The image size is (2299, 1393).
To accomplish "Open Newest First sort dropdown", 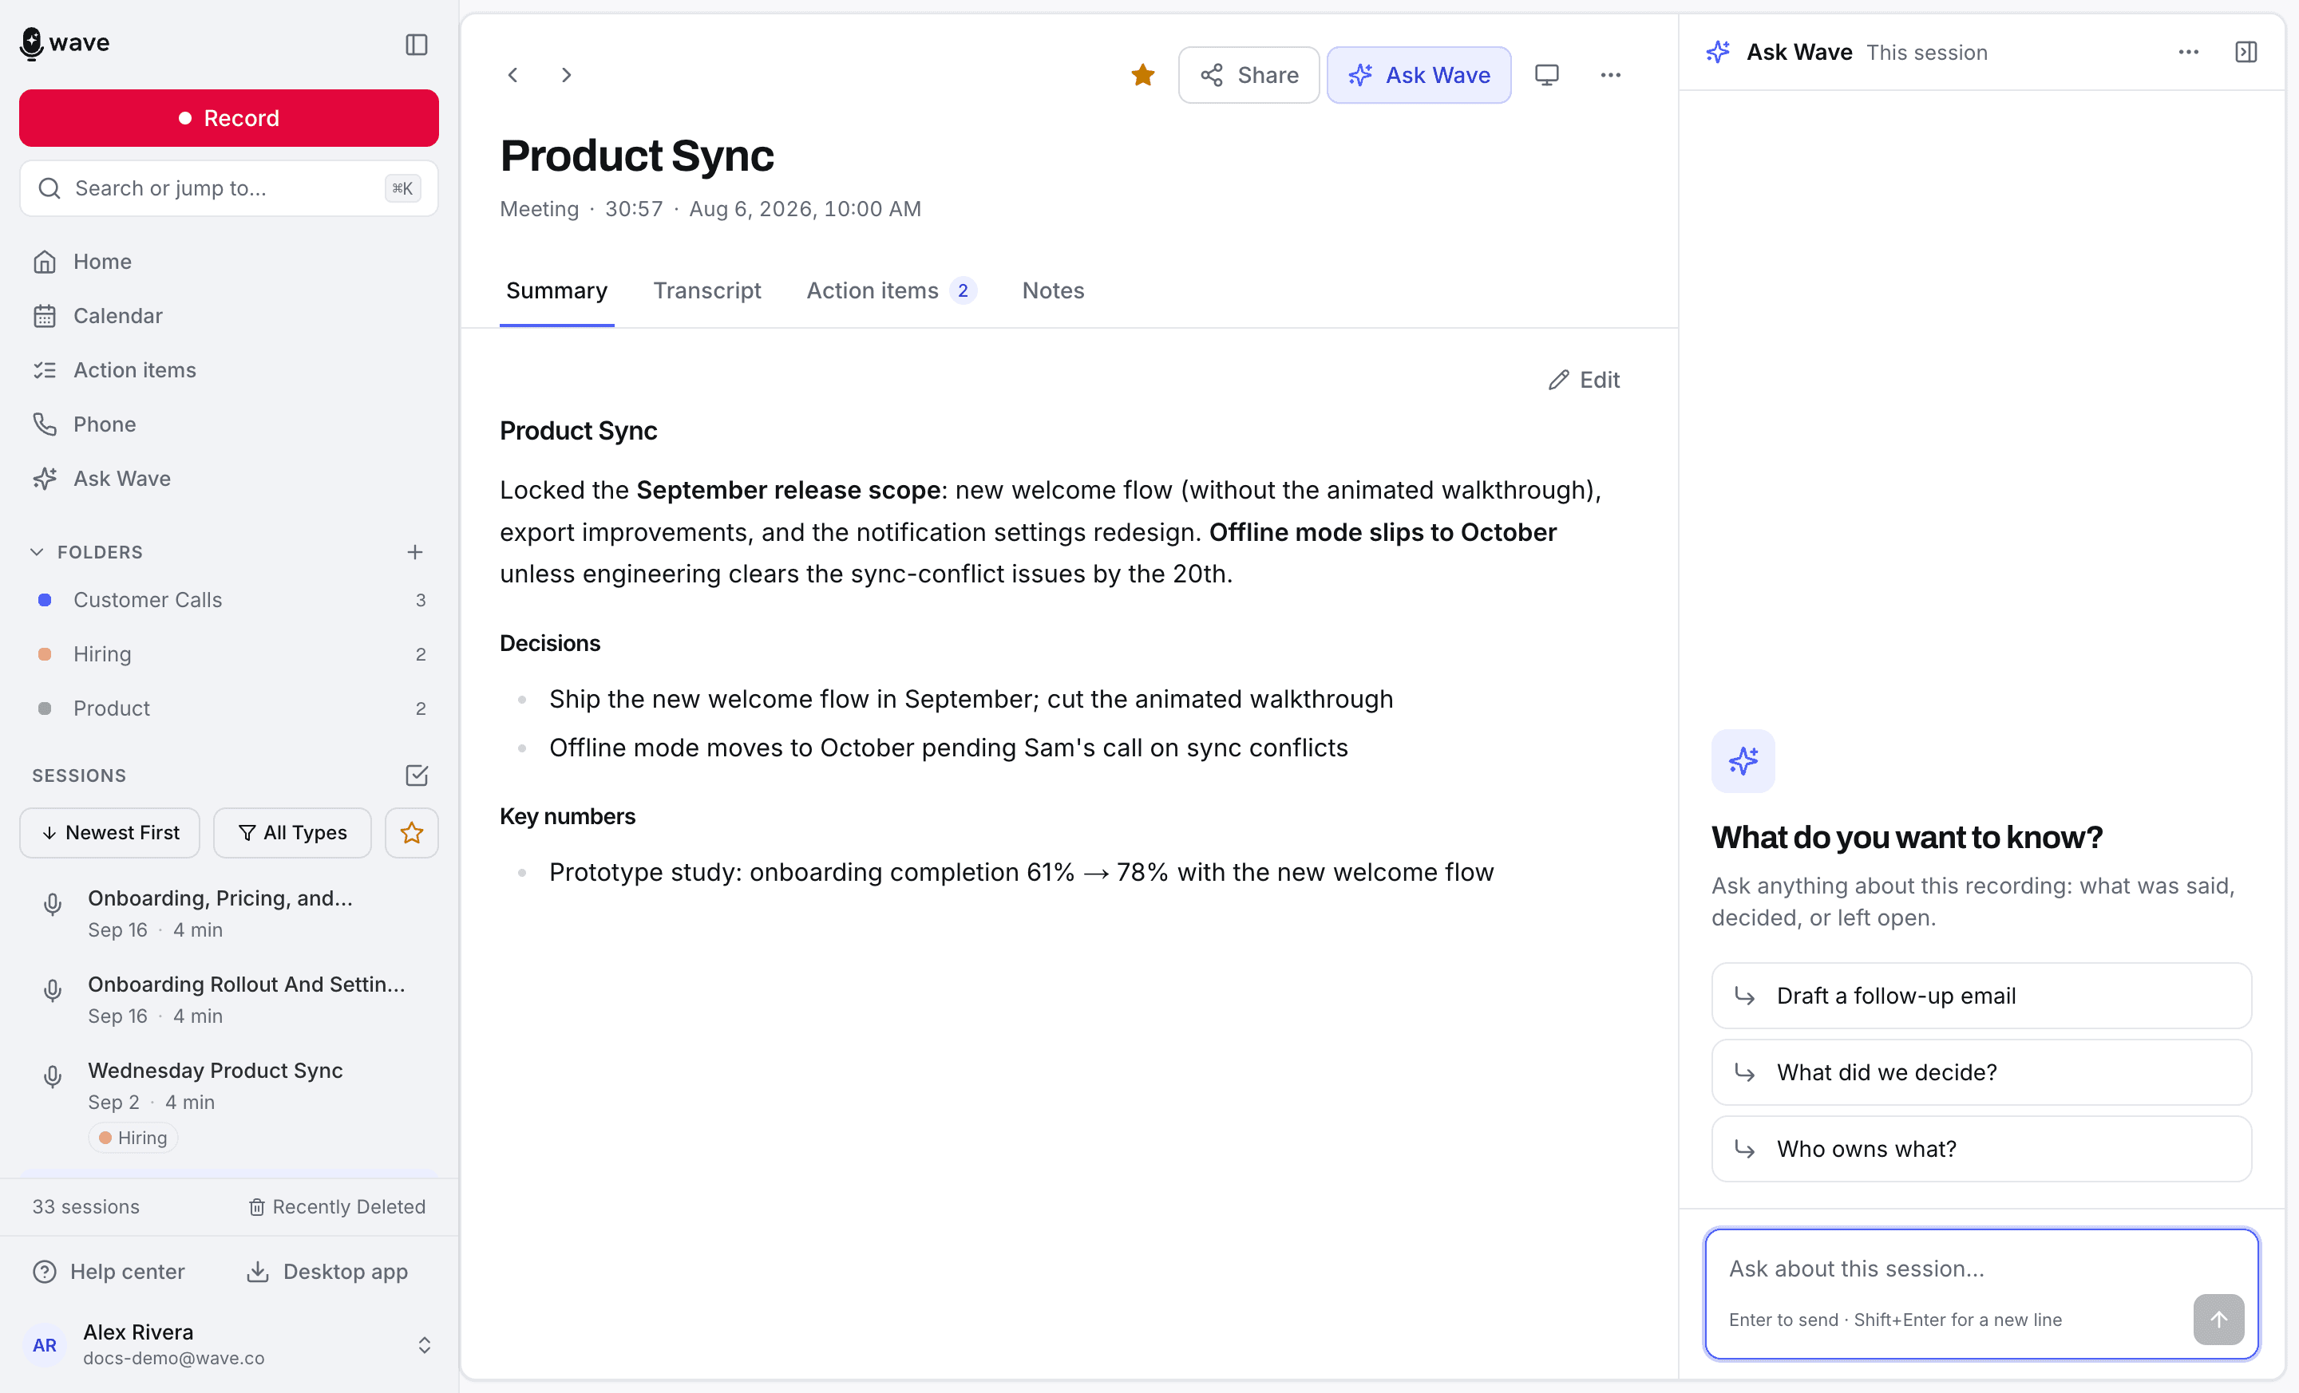I will coord(110,833).
